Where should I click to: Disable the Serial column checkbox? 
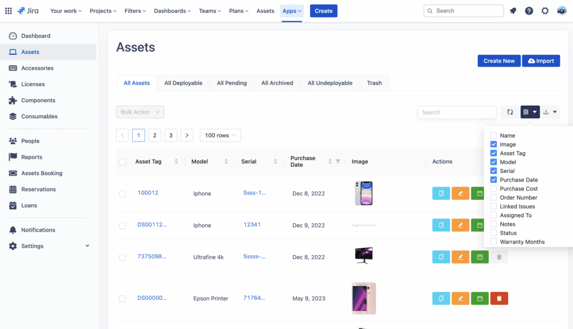tap(494, 171)
